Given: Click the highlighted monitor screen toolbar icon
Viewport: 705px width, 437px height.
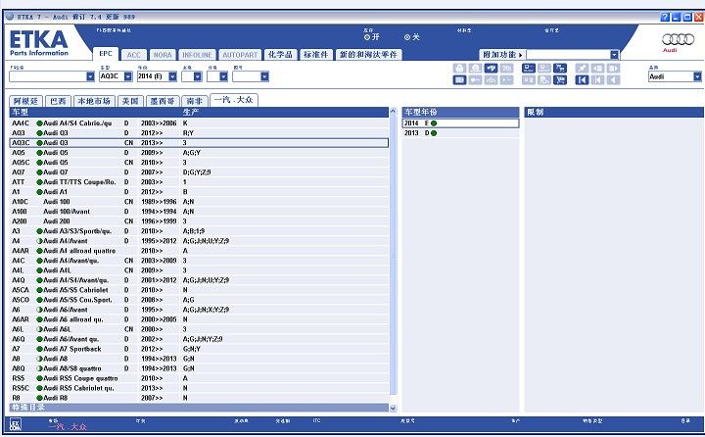Looking at the screenshot, I should 459,80.
